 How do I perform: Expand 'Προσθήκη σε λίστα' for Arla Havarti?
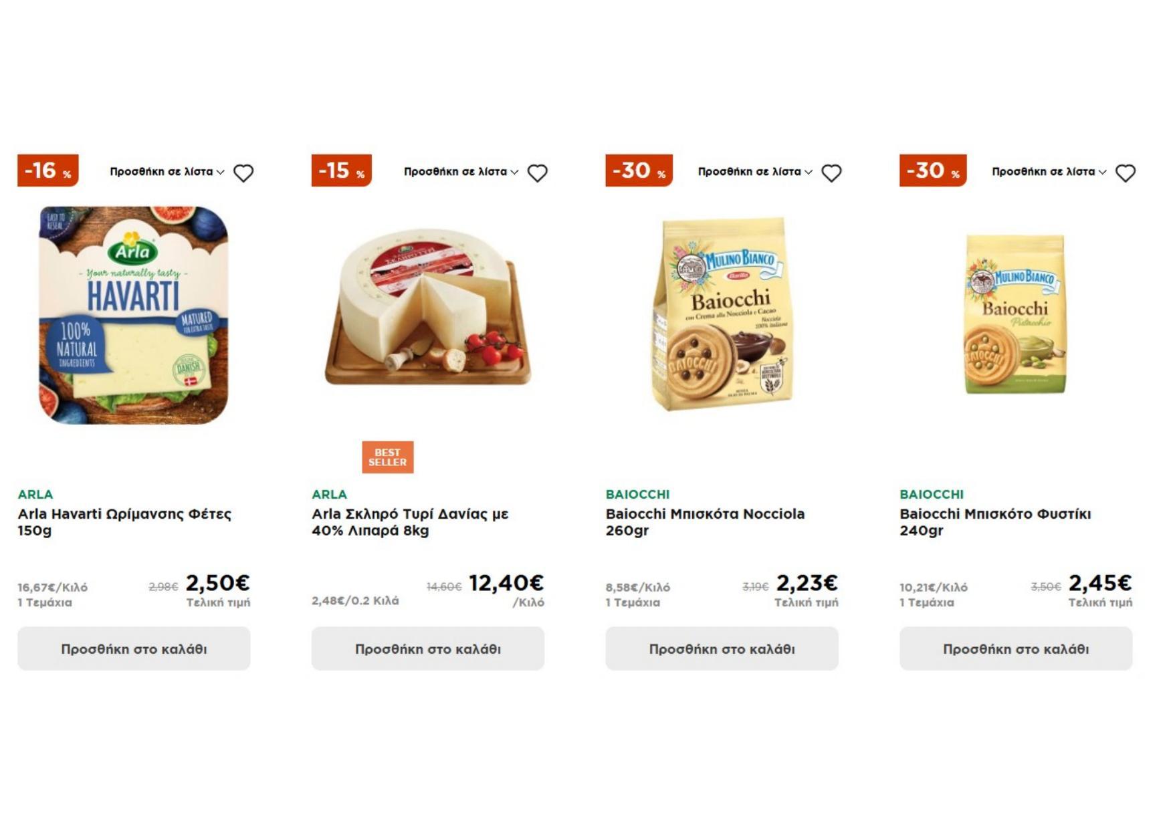point(167,172)
